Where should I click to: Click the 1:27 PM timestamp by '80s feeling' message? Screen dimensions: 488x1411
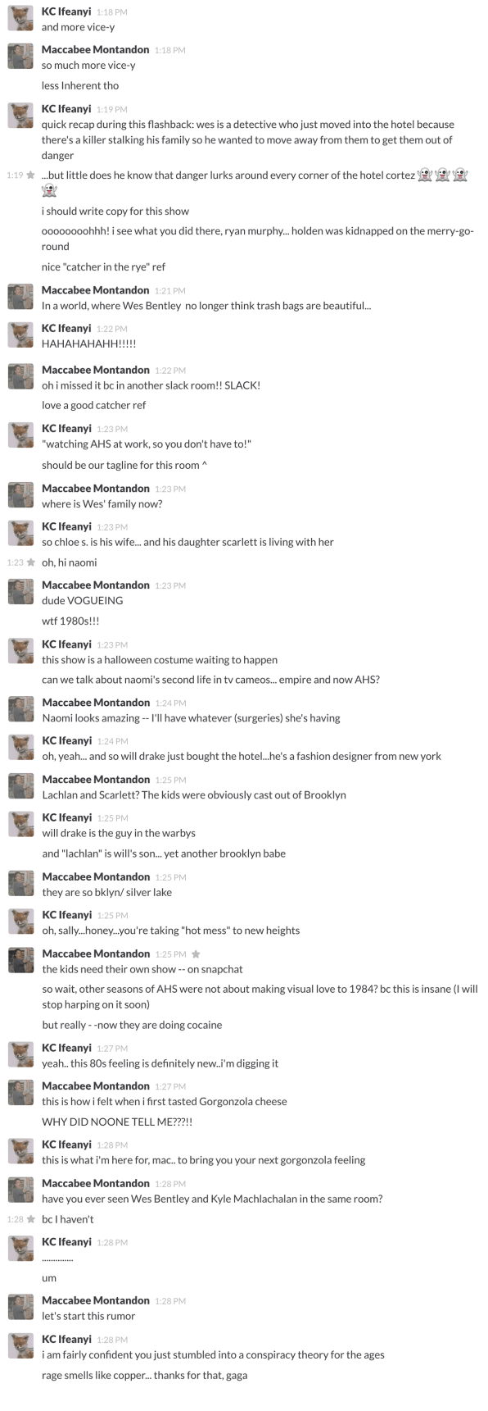(x=111, y=1049)
